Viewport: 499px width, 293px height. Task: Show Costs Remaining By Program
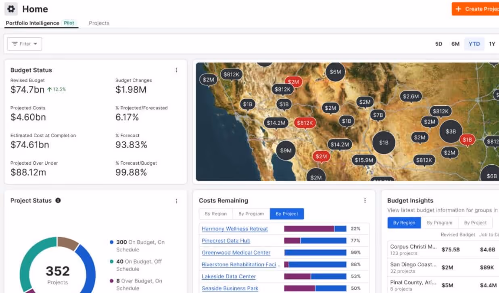point(251,213)
